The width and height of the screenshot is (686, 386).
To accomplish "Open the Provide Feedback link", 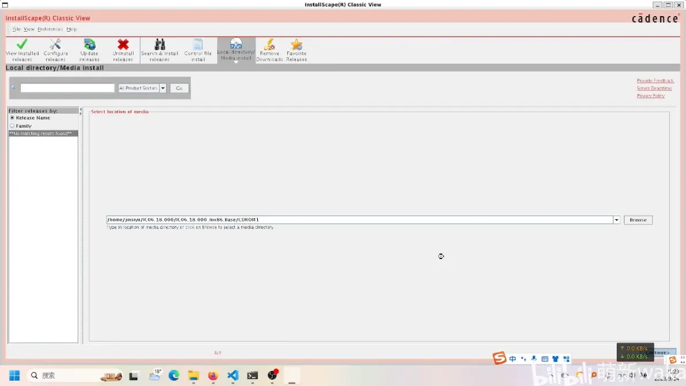I will (655, 81).
